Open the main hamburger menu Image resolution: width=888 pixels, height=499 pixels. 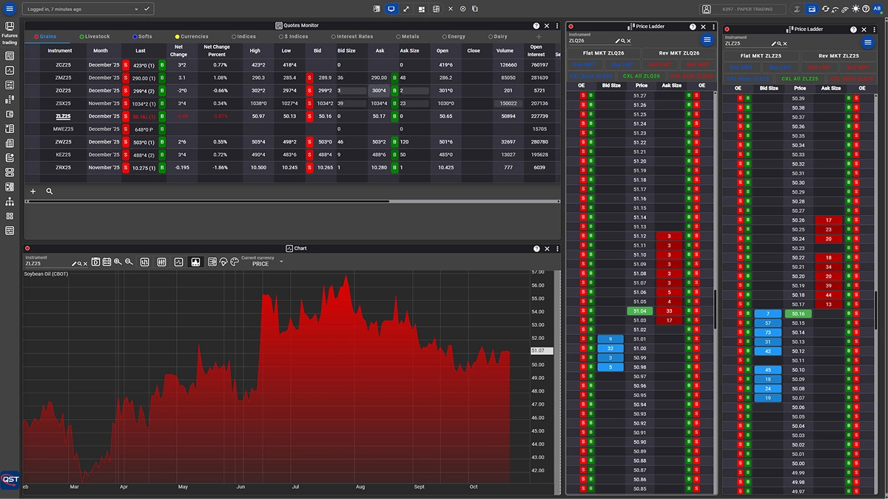[x=10, y=9]
